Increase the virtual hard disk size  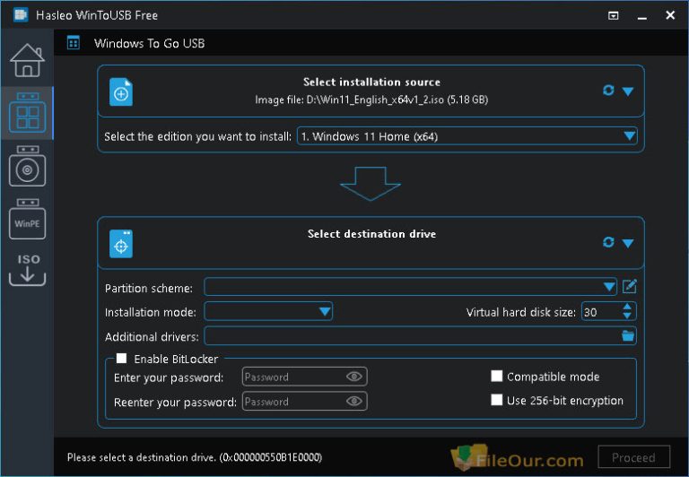[627, 307]
